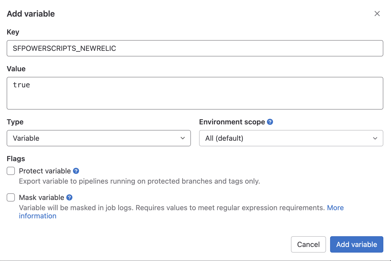Image resolution: width=391 pixels, height=261 pixels.
Task: Click the Key input field
Action: 195,48
